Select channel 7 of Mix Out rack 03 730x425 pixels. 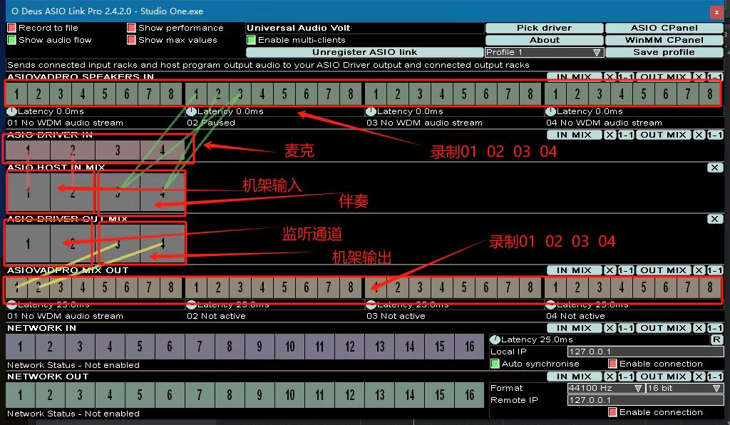pyautogui.click(x=508, y=287)
